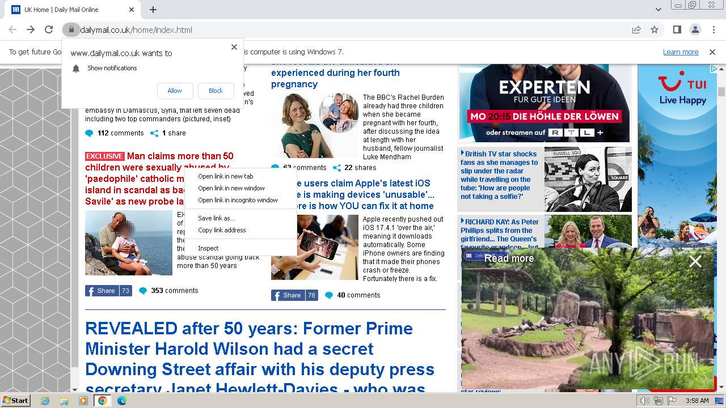Click the page vertical scrollbar thumb
Screen dimensions: 726x408
721,92
